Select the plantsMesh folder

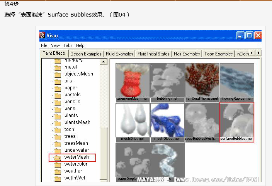pos(77,122)
